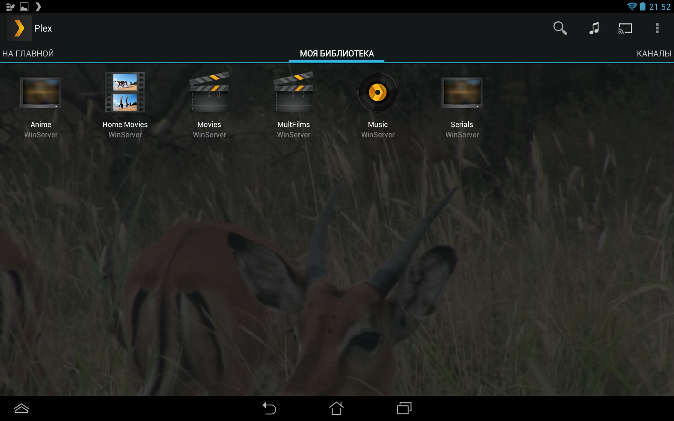The height and width of the screenshot is (421, 674).
Task: Click the Movies label text
Action: [x=209, y=125]
